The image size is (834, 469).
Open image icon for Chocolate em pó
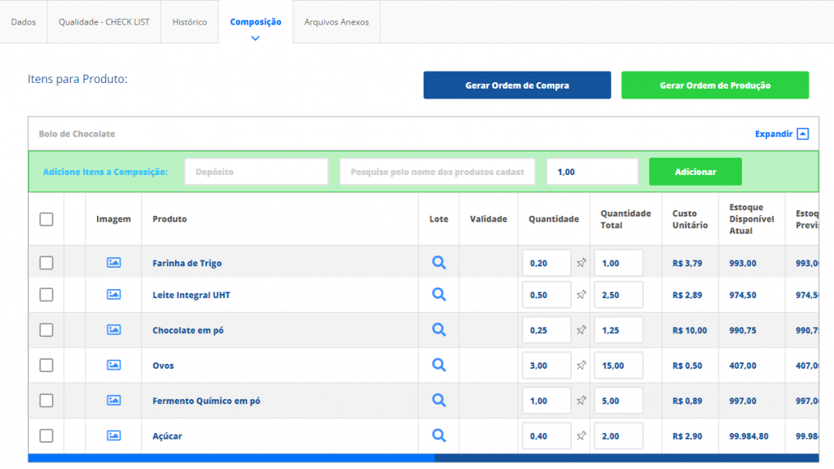pos(113,330)
